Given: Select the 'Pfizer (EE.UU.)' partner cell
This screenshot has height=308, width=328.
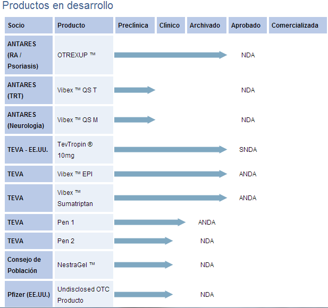Looking at the screenshot, I should pos(29,294).
